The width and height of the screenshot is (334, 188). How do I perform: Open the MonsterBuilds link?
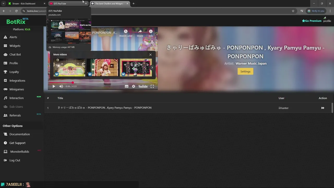pos(20,152)
